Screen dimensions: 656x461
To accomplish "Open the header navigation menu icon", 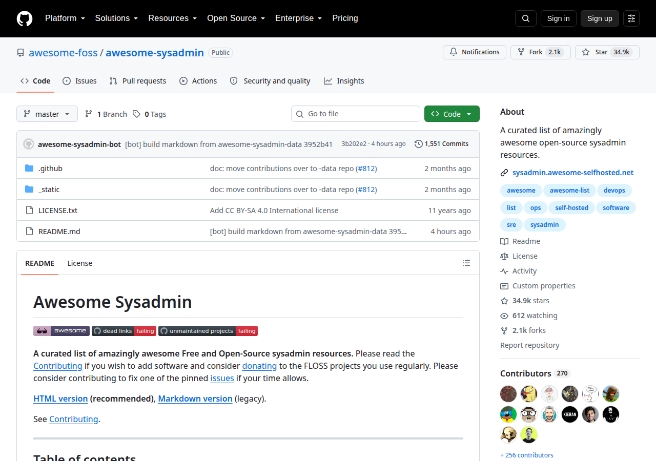I will pyautogui.click(x=631, y=18).
